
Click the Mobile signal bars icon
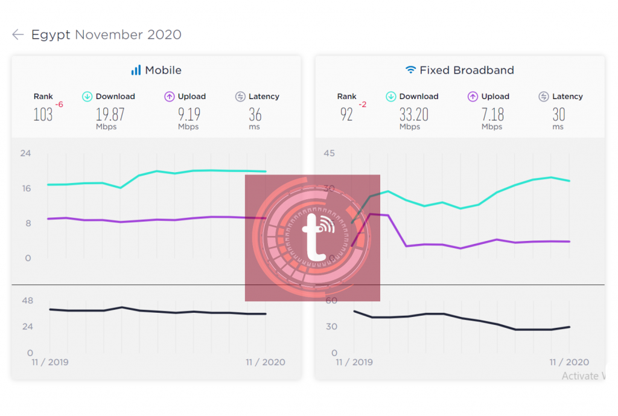[x=136, y=70]
